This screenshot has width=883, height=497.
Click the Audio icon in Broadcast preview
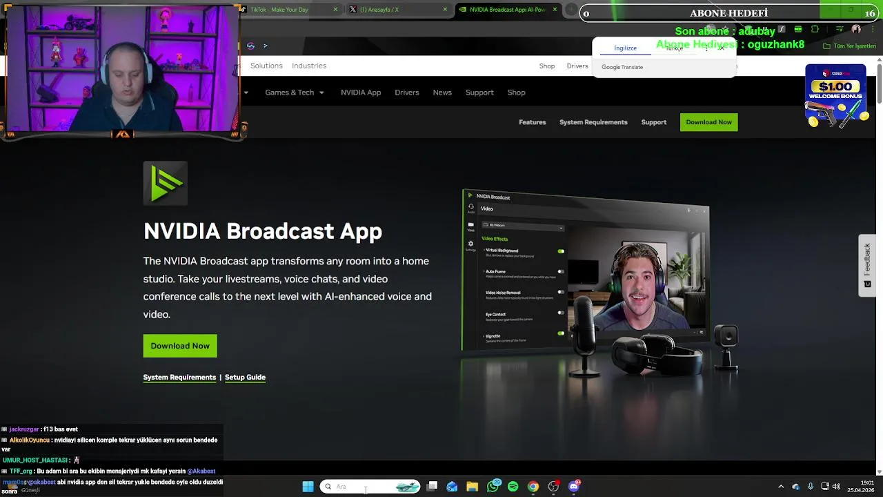(x=471, y=208)
